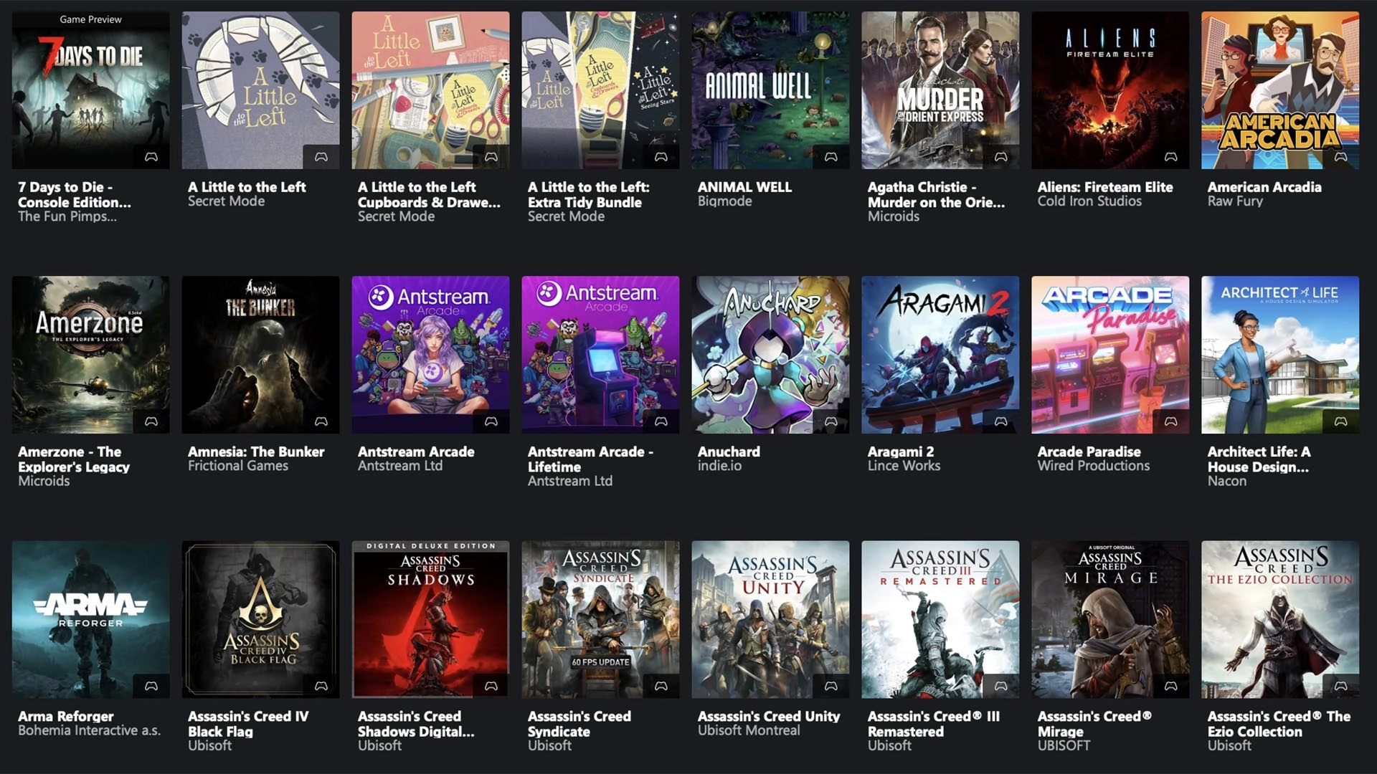This screenshot has height=774, width=1377.
Task: Click publisher text 'Cold Iron Studios'
Action: (1089, 201)
